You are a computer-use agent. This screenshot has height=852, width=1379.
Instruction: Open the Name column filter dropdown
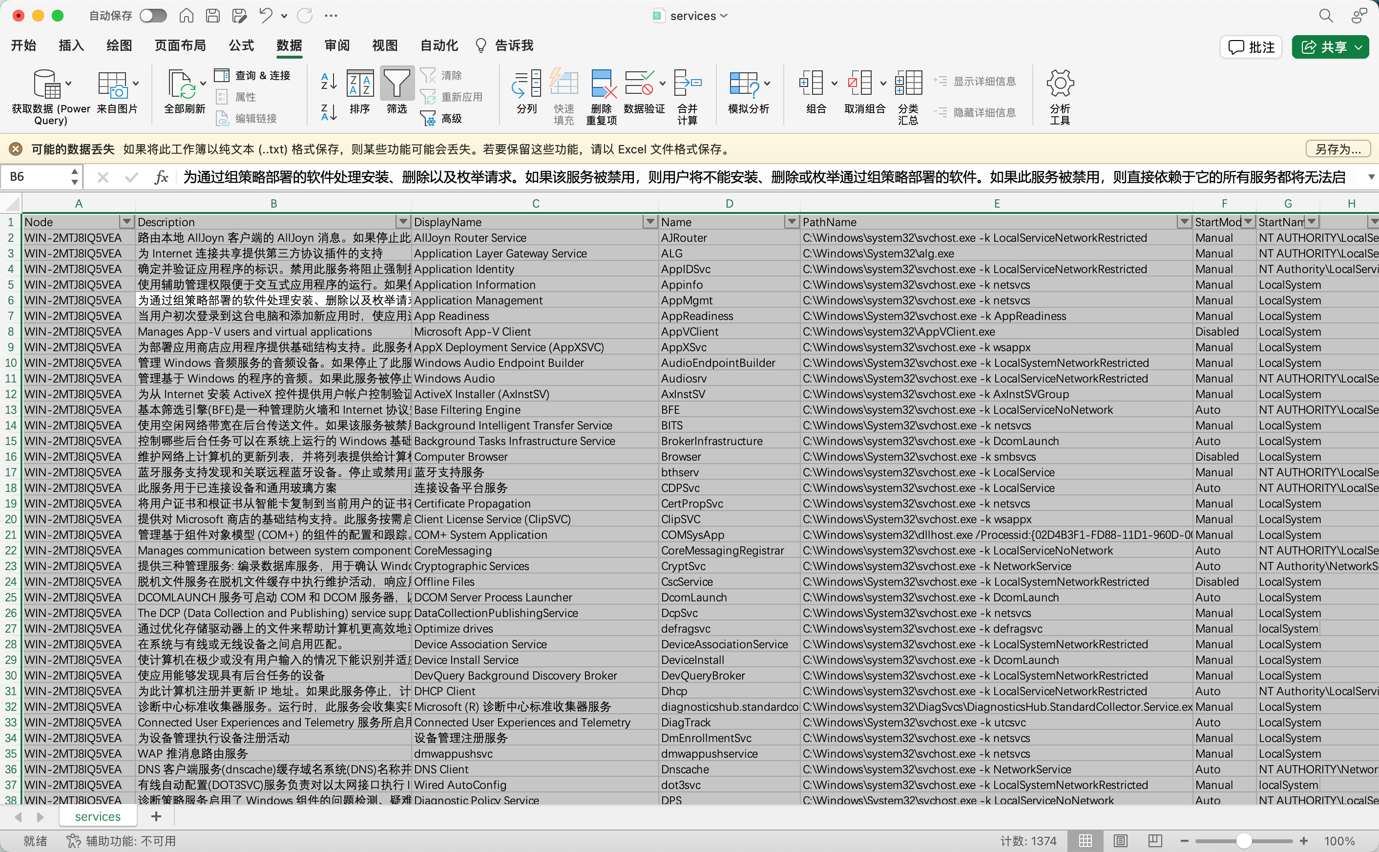click(792, 221)
